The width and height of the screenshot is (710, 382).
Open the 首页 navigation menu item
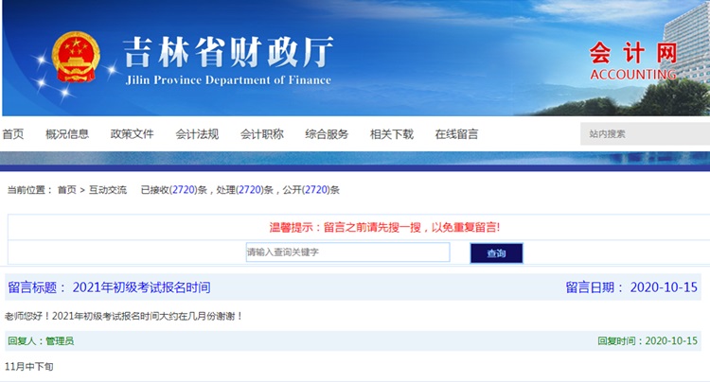click(13, 134)
